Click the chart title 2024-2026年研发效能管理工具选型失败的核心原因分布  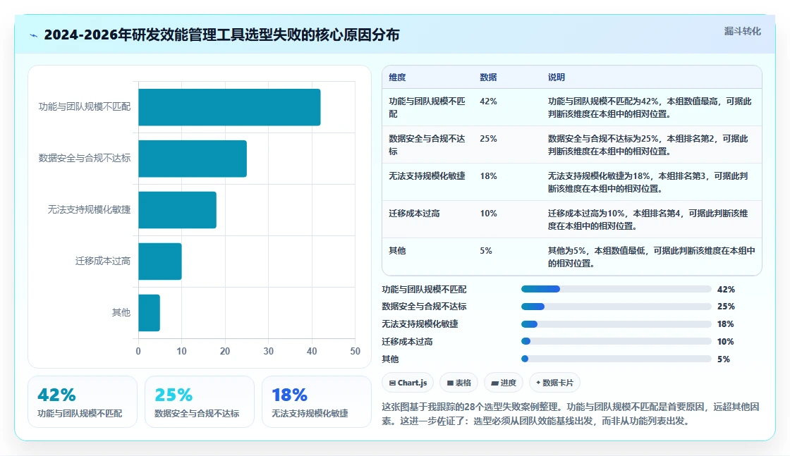[221, 35]
